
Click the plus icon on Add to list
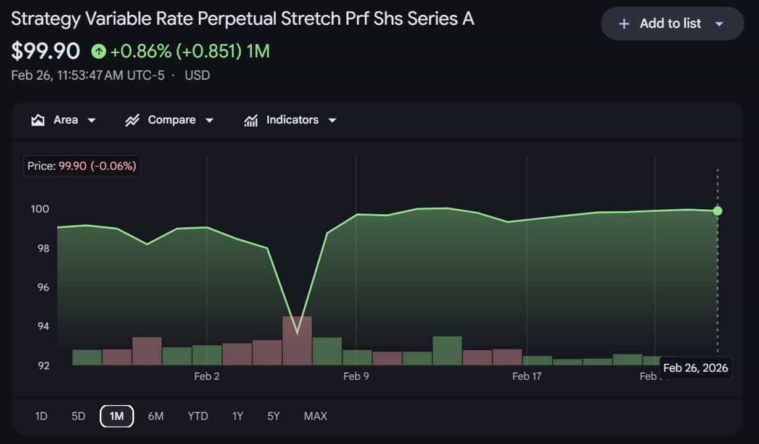624,23
